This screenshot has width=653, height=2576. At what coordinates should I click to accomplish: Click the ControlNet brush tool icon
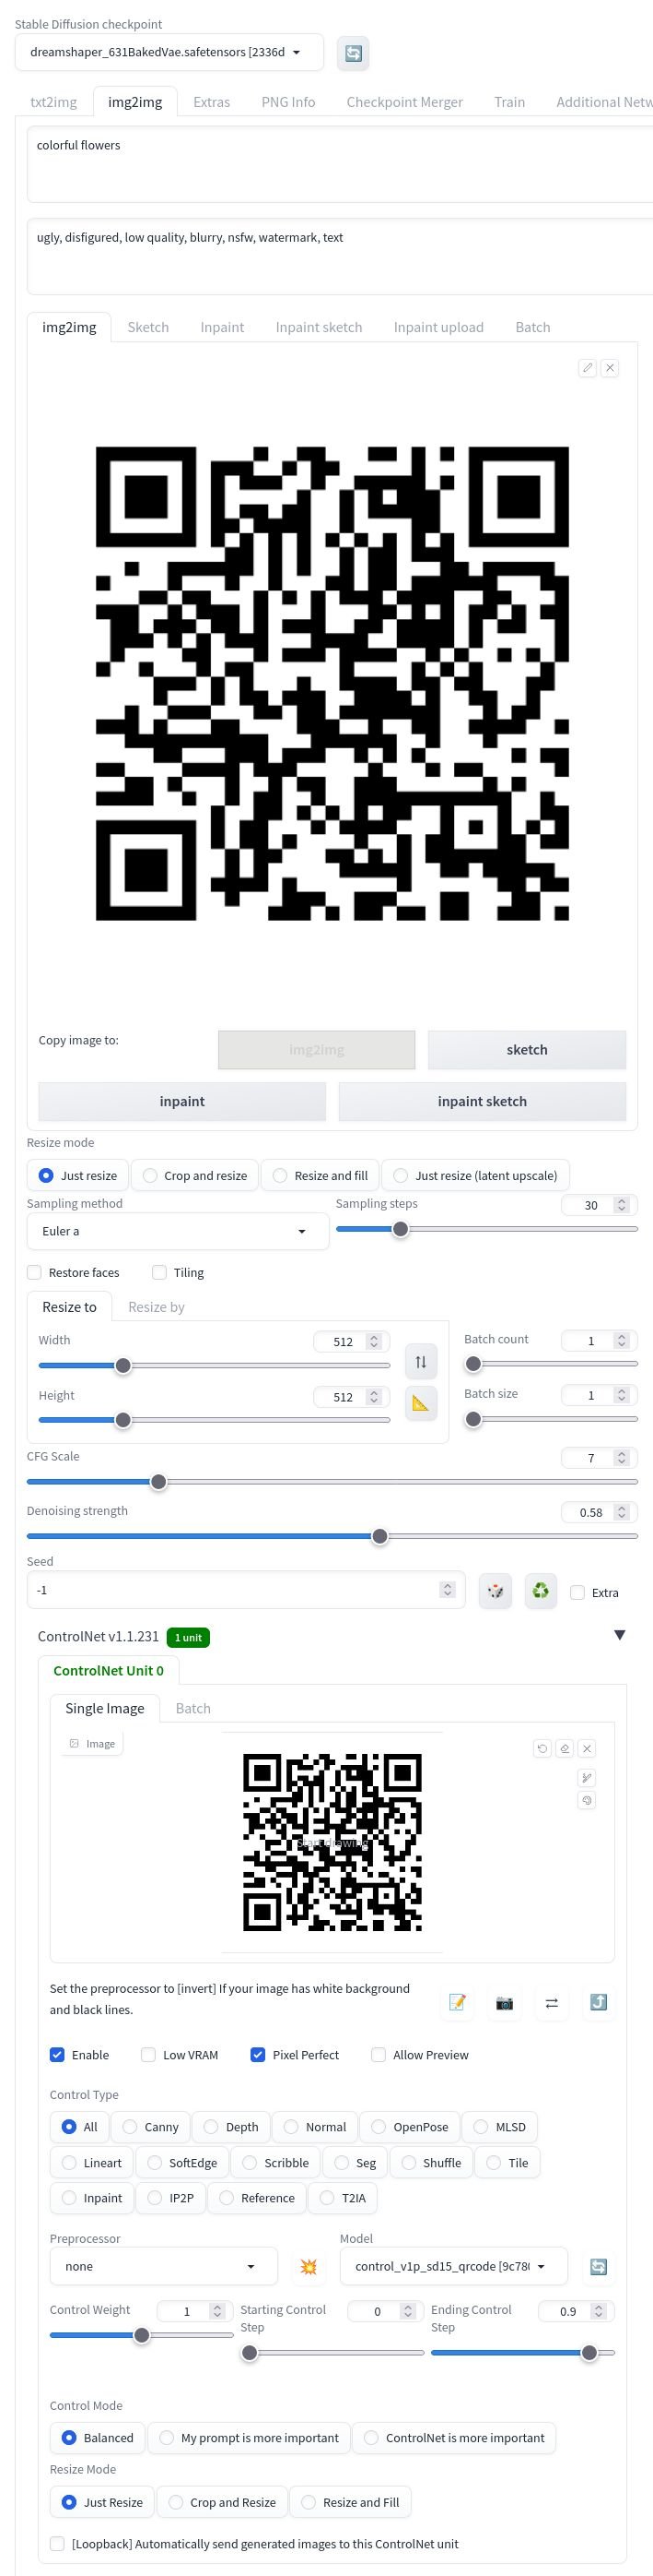tap(587, 1777)
